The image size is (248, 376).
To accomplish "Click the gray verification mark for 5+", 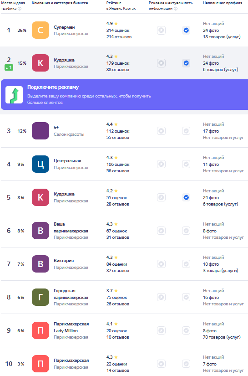I will 186,131.
